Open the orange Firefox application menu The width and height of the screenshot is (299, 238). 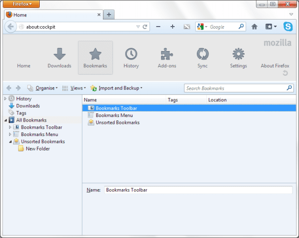21,4
